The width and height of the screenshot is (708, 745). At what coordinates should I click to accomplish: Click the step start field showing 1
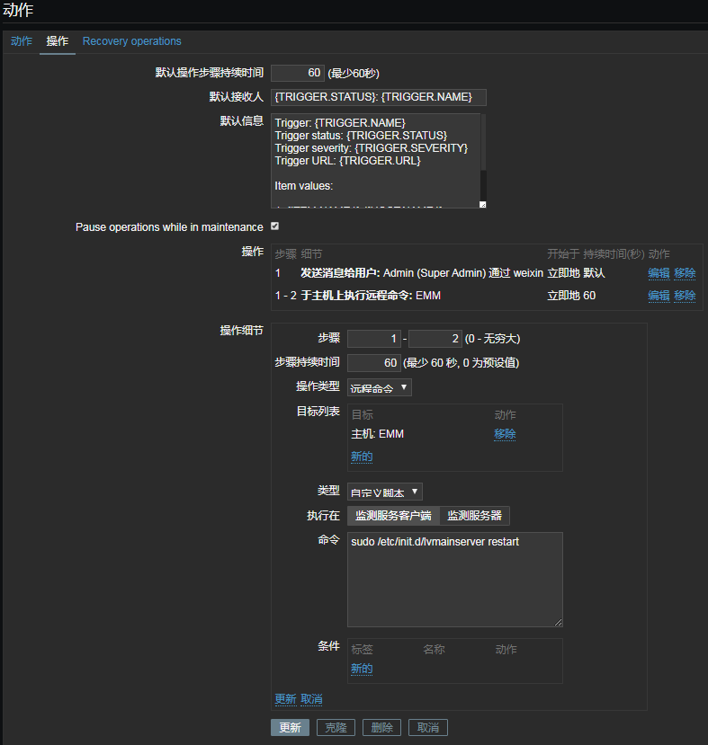(x=373, y=339)
